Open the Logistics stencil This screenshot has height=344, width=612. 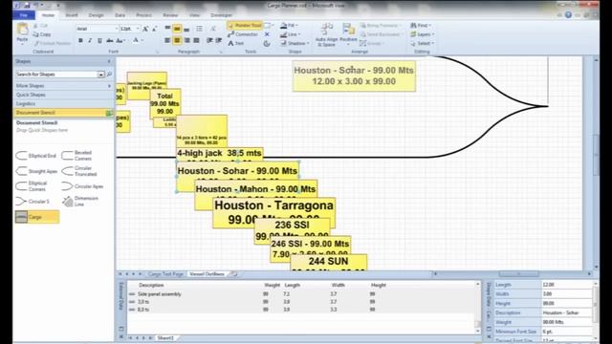pyautogui.click(x=64, y=104)
